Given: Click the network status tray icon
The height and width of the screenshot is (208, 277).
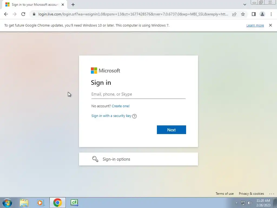Looking at the screenshot, I should tap(243, 203).
